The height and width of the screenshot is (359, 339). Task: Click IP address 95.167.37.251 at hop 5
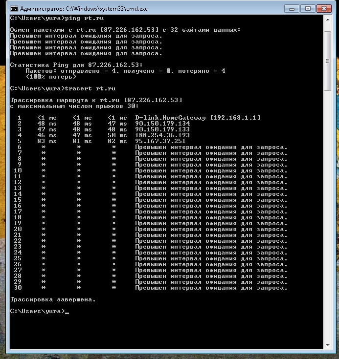tap(160, 141)
